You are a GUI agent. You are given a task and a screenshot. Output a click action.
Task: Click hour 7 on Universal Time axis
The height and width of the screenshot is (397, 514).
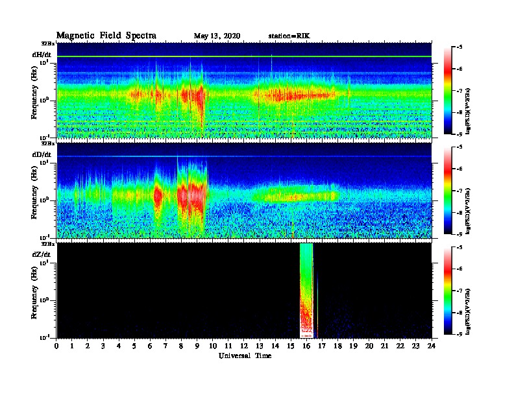[165, 346]
